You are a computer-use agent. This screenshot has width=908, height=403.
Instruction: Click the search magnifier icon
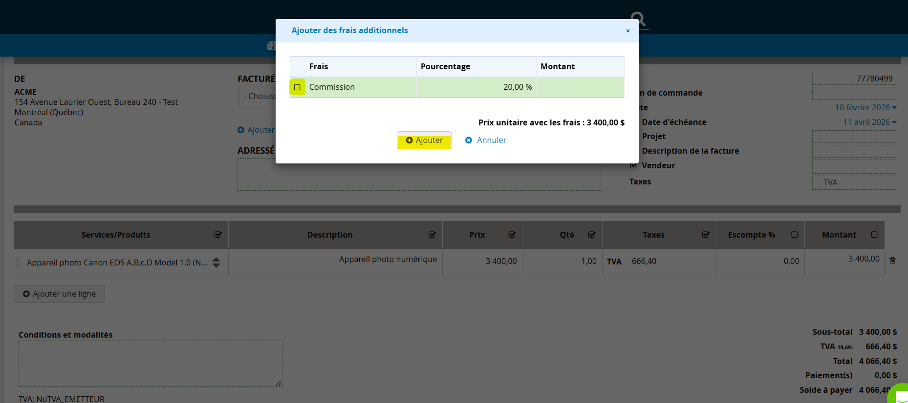638,20
